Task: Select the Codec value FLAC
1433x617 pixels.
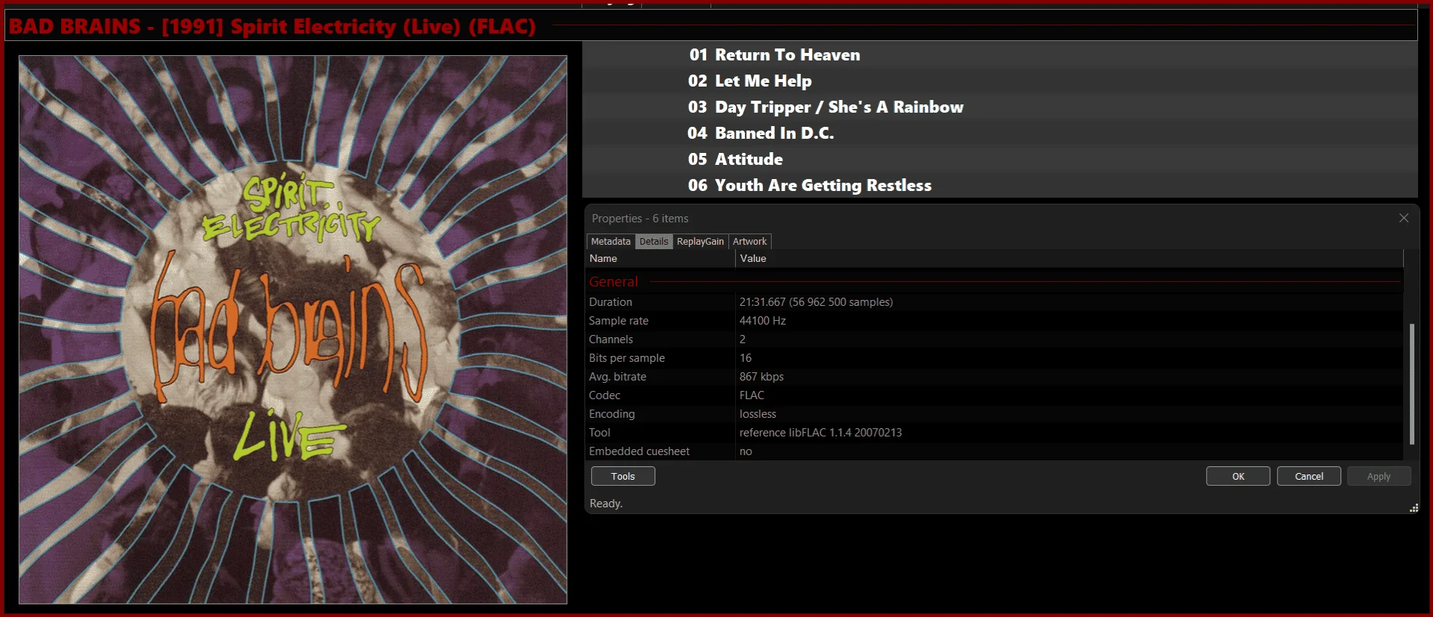Action: 752,395
